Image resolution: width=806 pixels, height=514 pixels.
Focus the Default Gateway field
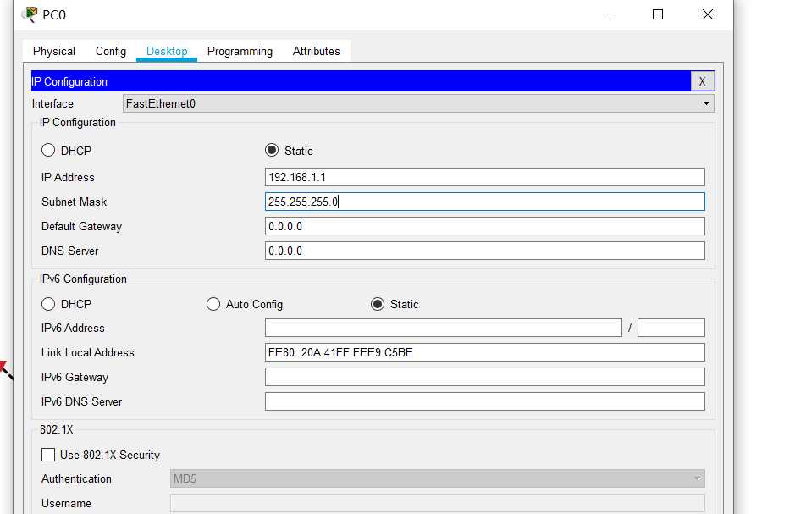pos(485,226)
